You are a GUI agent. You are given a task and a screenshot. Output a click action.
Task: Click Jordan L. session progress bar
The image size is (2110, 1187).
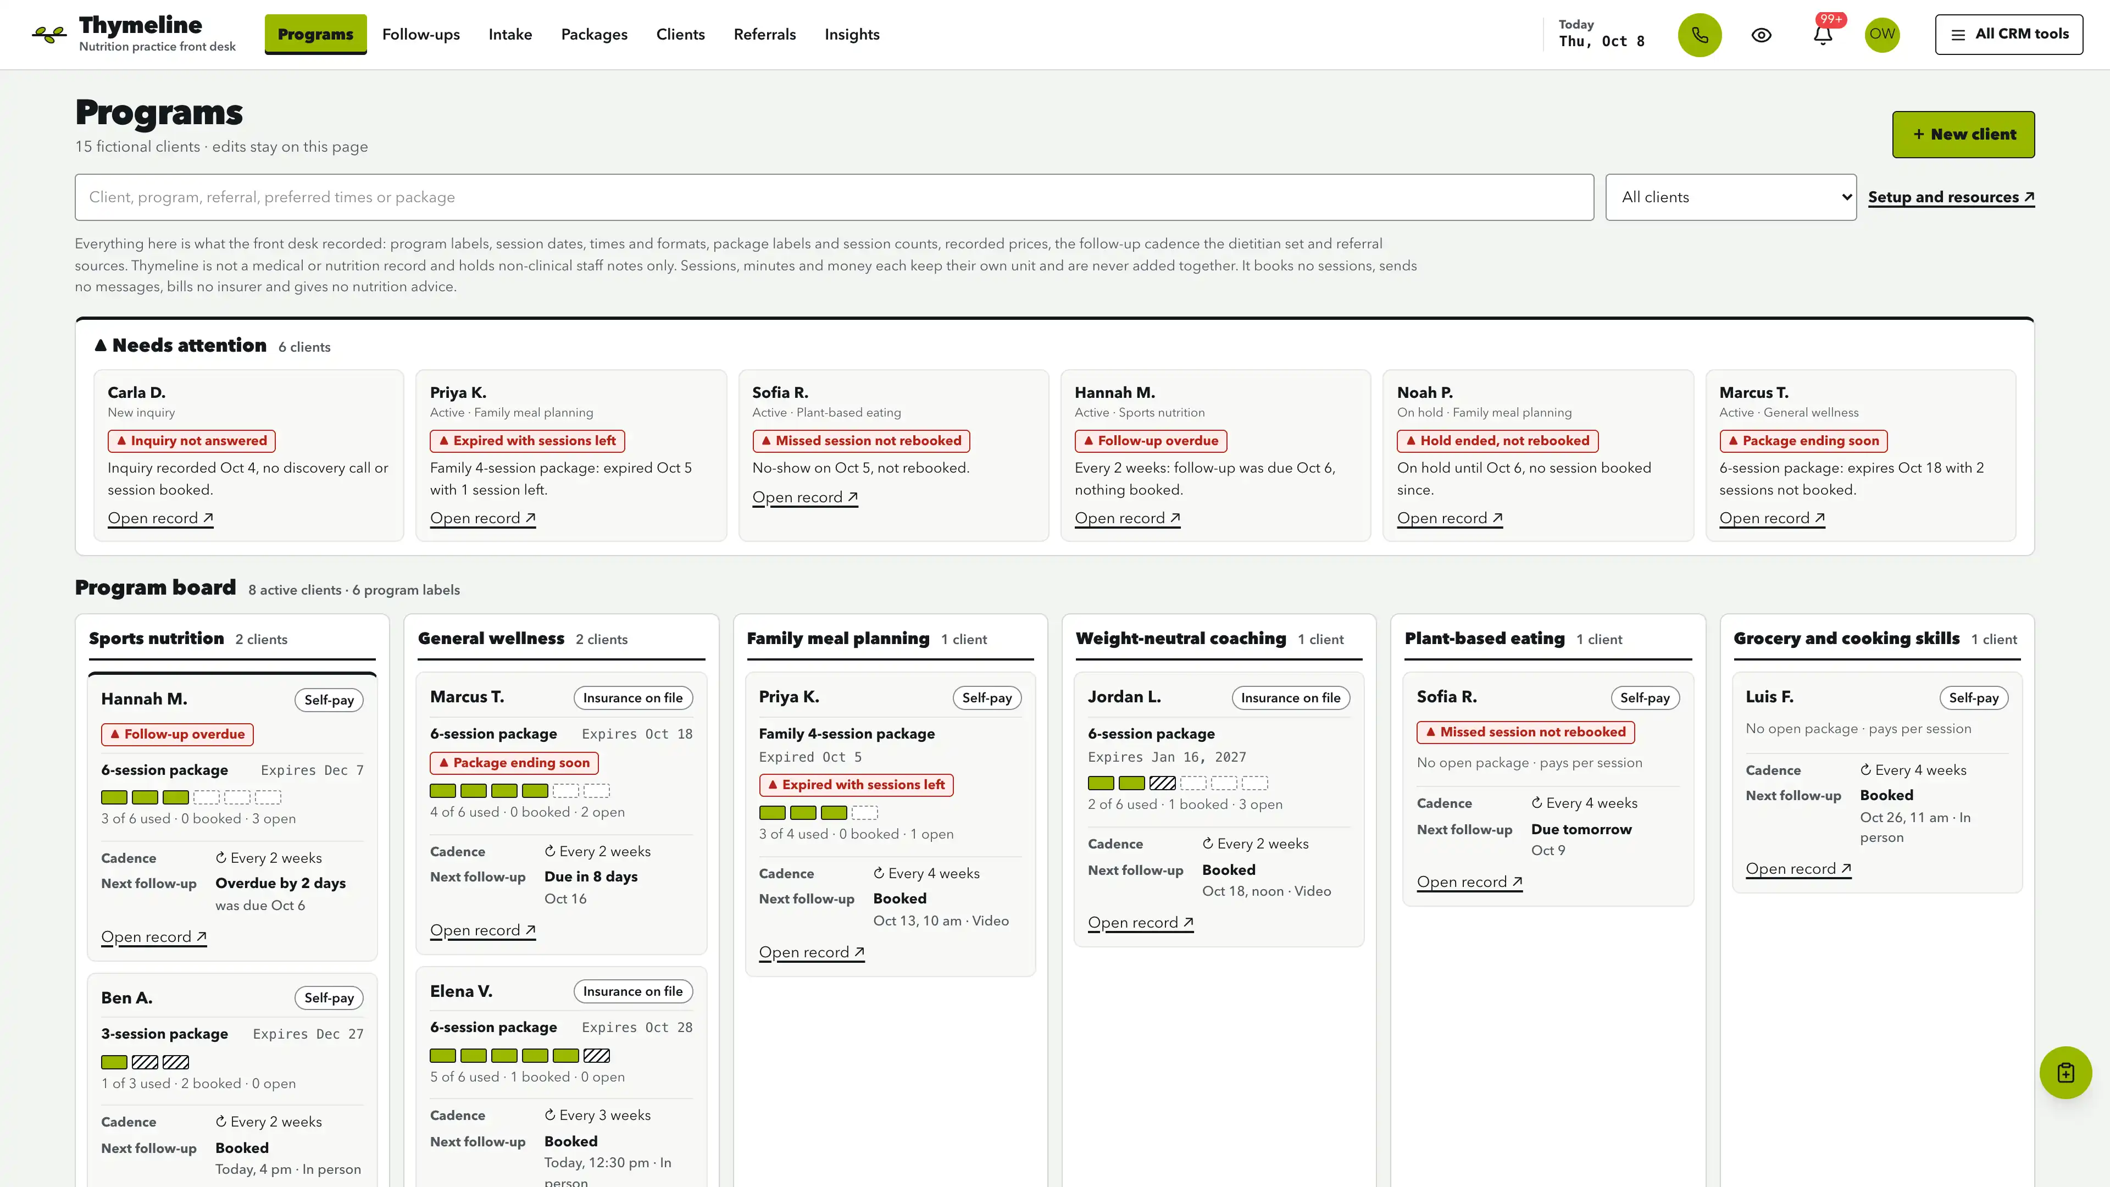(1178, 783)
